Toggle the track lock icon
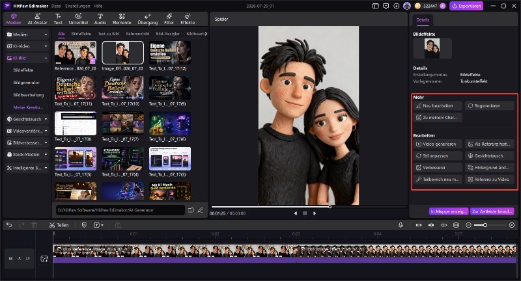The height and width of the screenshot is (281, 521). coord(10,258)
